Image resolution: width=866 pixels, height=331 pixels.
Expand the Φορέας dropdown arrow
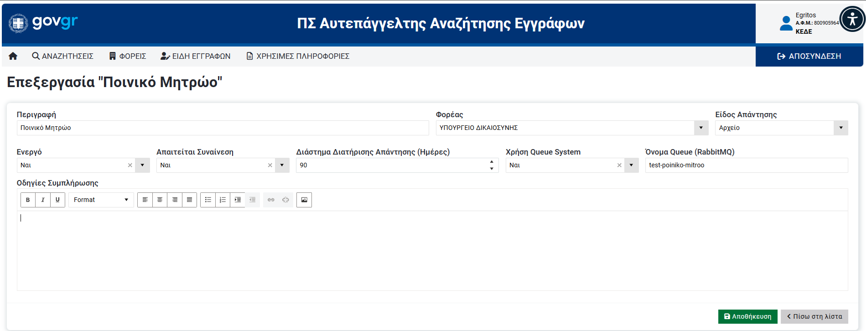click(701, 128)
